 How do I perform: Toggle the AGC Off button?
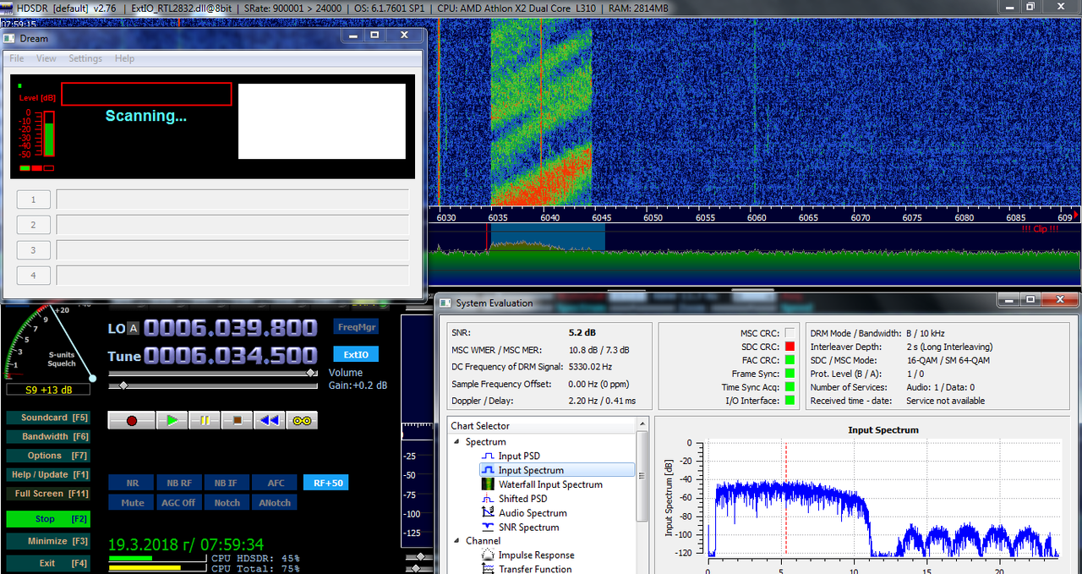(x=179, y=502)
